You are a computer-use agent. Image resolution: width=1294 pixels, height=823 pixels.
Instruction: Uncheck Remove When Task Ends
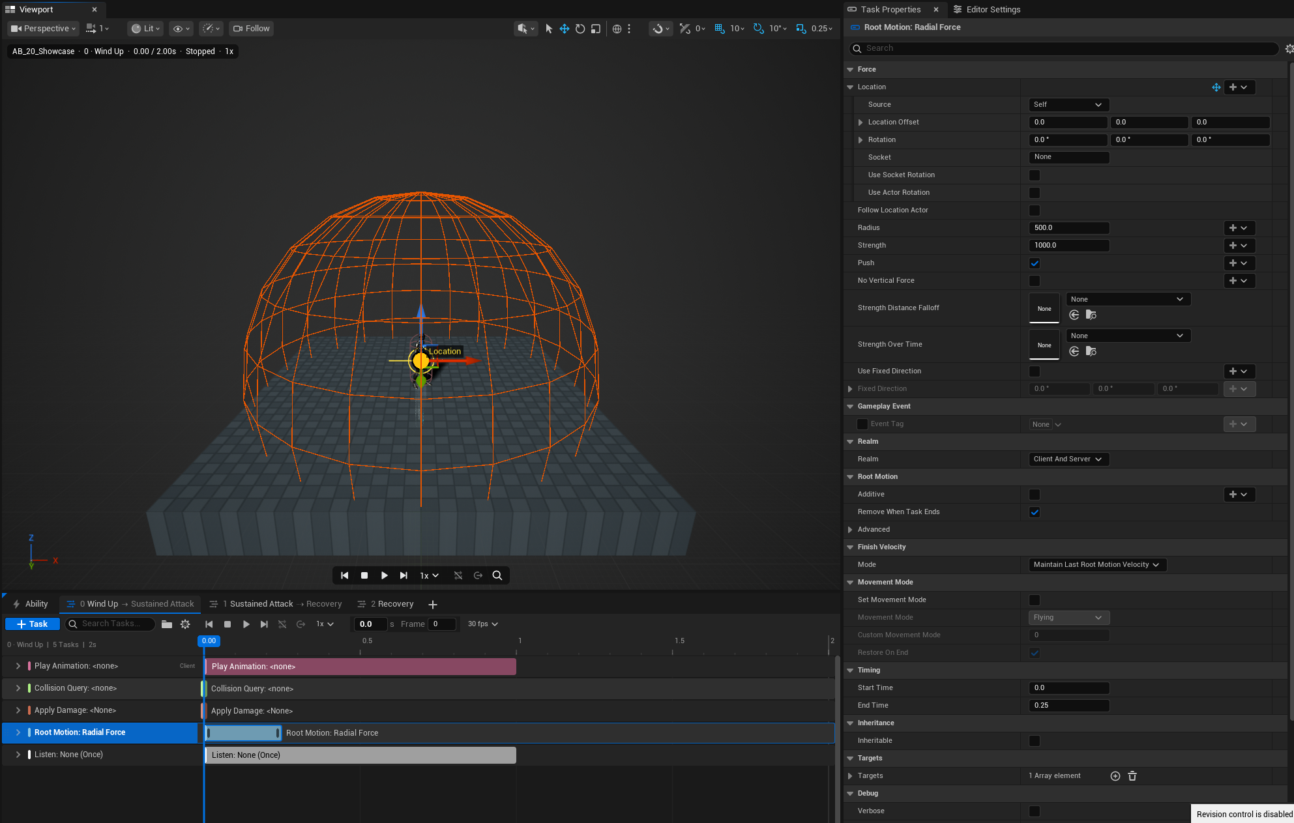pos(1035,512)
